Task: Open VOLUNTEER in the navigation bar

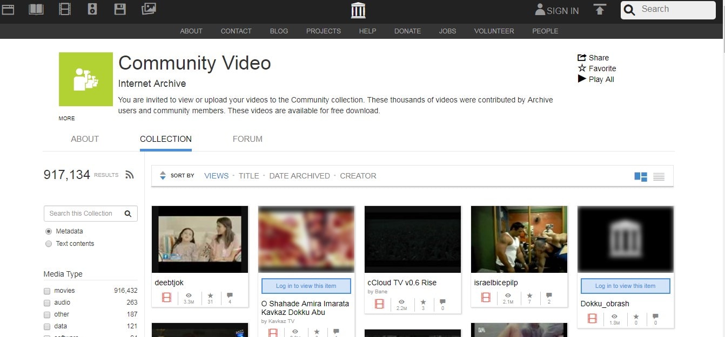Action: [494, 31]
